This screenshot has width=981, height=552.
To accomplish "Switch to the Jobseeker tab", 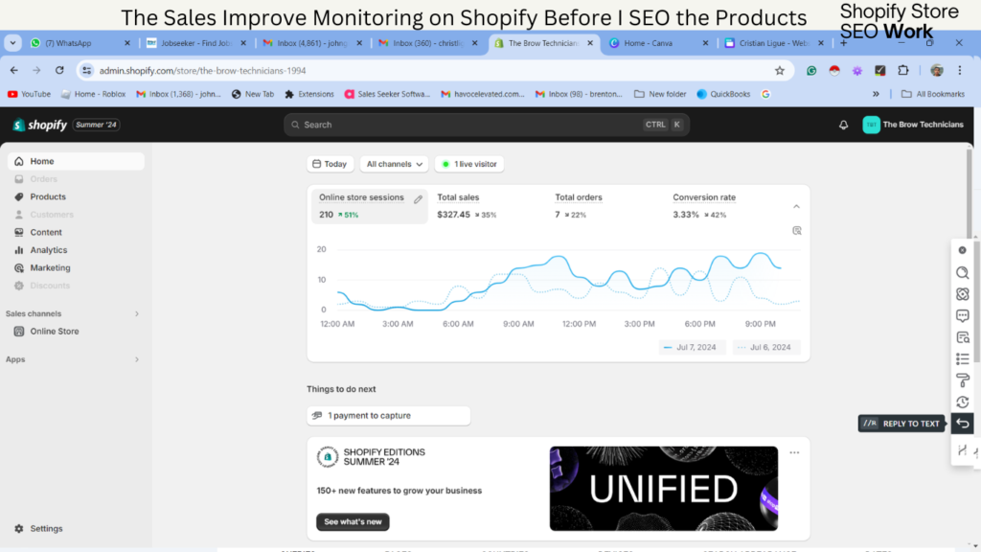I will point(195,43).
